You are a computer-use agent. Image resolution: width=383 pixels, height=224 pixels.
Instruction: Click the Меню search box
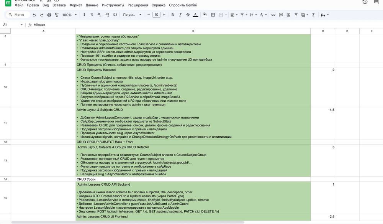tap(18, 15)
